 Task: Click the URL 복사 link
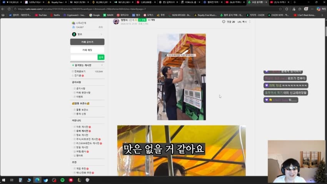(x=242, y=22)
